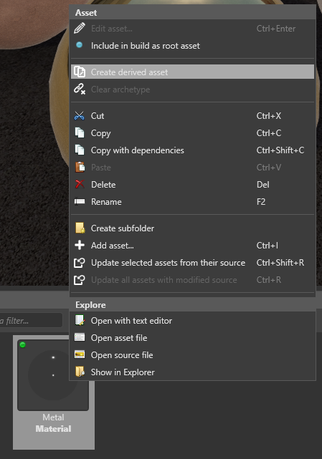Click the notepad Open with text editor icon
The image size is (322, 459).
[80, 320]
